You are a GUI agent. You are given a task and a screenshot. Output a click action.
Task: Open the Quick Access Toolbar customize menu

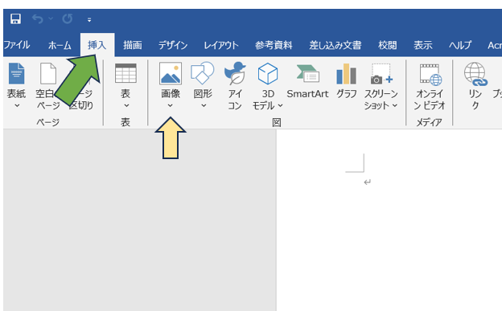89,20
